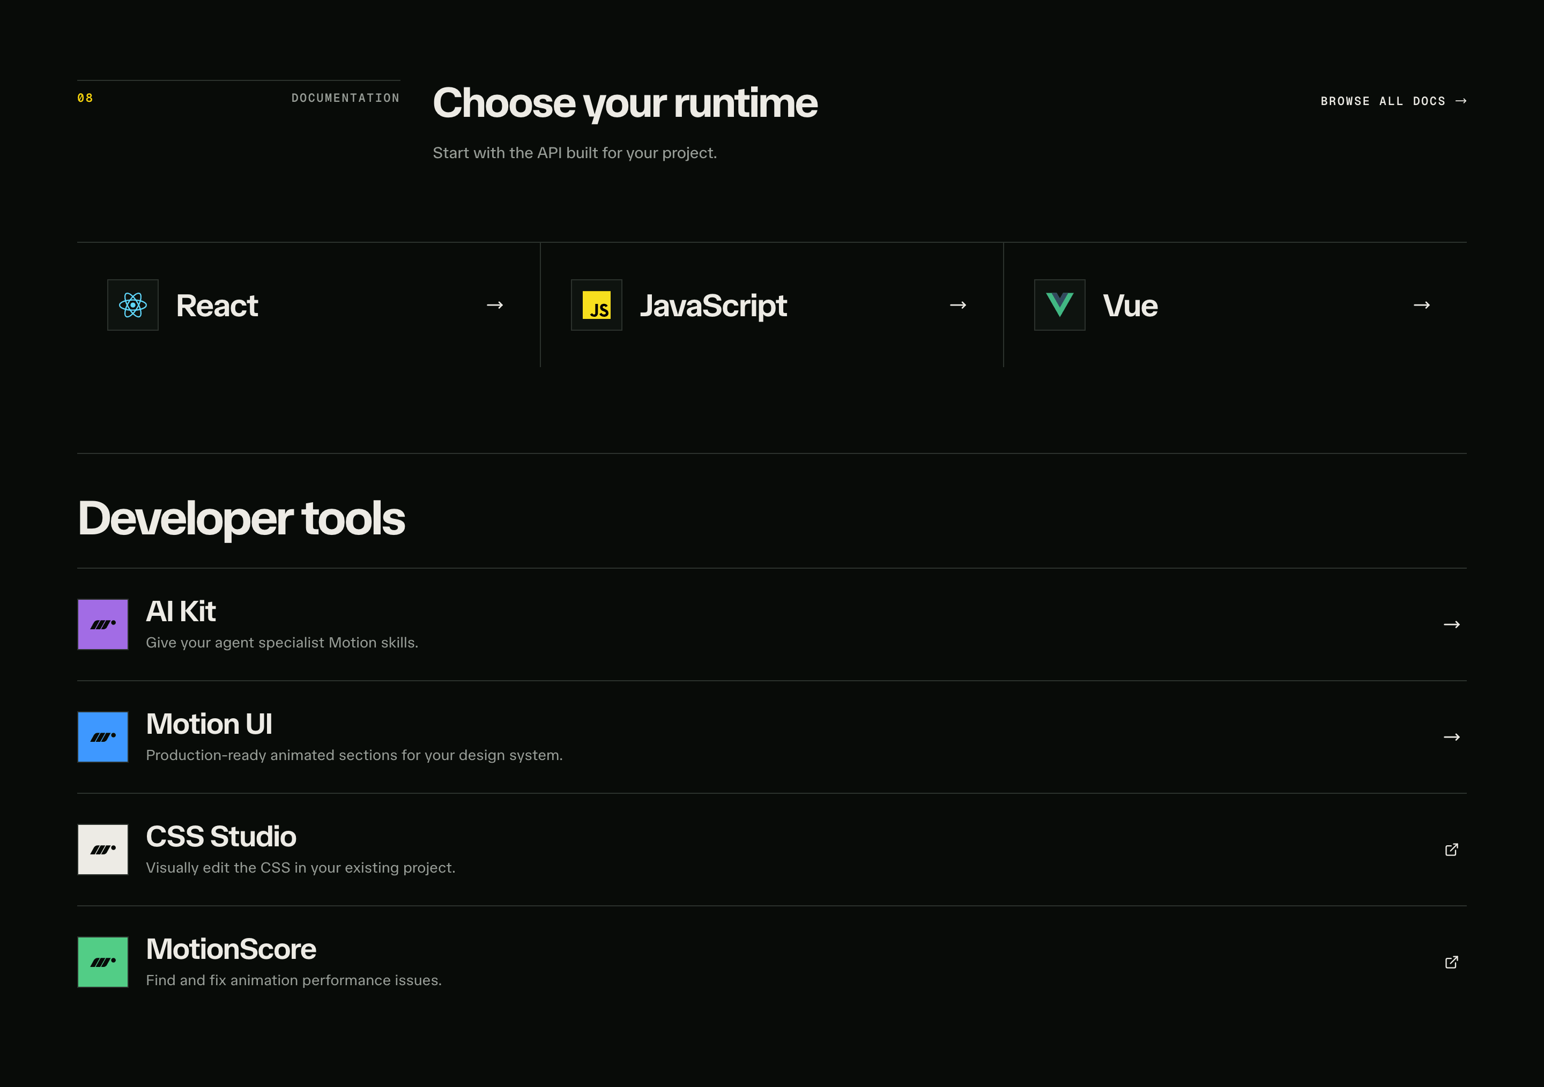Viewport: 1544px width, 1087px height.
Task: Click the arrow on the Motion UI row
Action: [1452, 737]
